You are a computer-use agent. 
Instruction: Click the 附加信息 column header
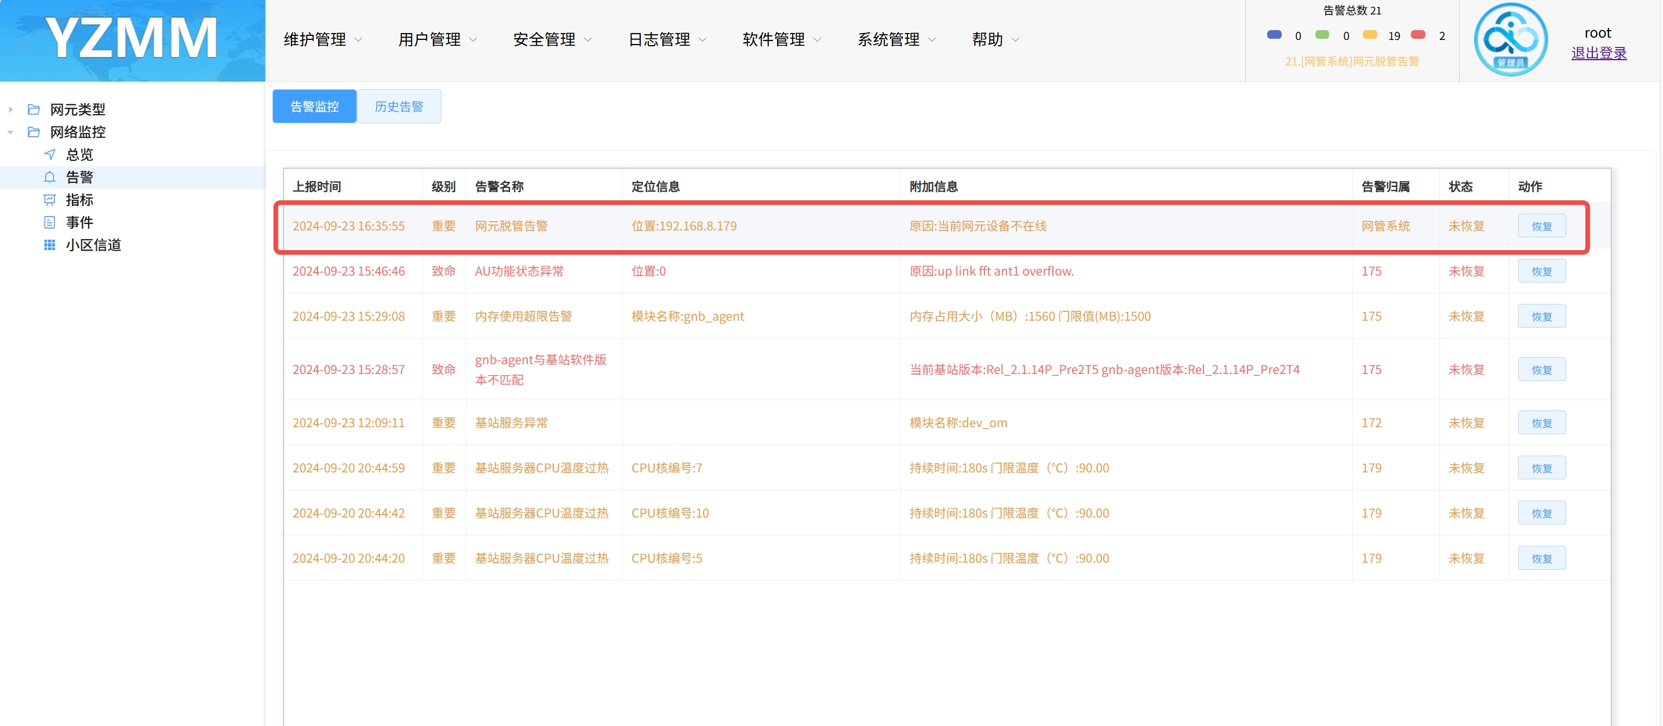(933, 187)
